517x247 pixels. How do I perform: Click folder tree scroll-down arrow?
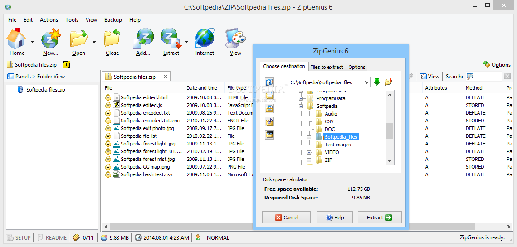pos(390,161)
